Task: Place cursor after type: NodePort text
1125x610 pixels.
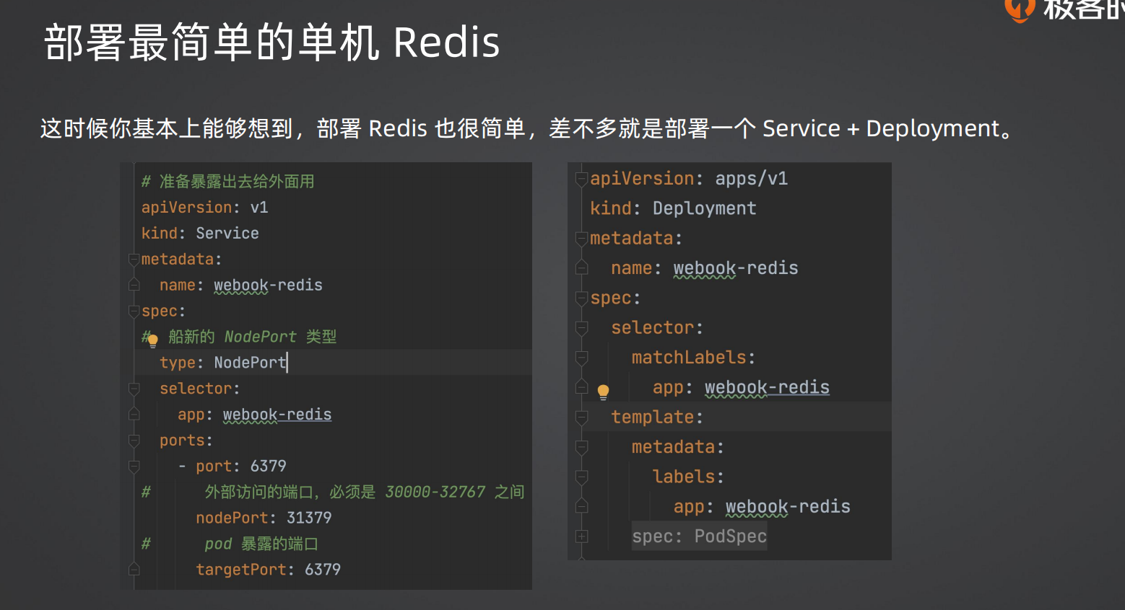Action: click(x=287, y=363)
